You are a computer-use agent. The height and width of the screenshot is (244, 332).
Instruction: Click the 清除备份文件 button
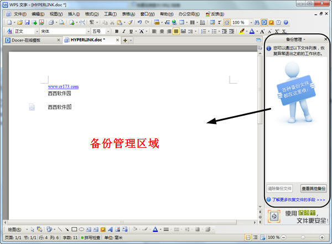[x=279, y=188]
